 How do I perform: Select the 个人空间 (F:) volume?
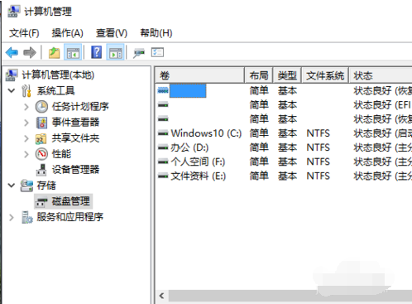(x=198, y=162)
